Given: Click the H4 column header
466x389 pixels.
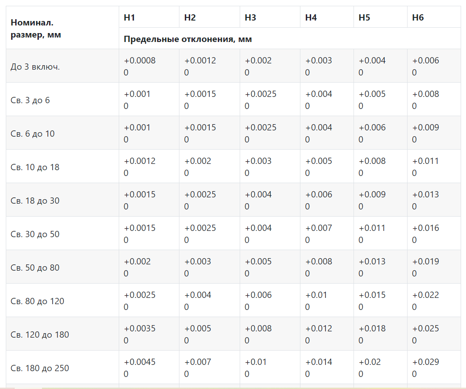Looking at the screenshot, I should [x=311, y=17].
